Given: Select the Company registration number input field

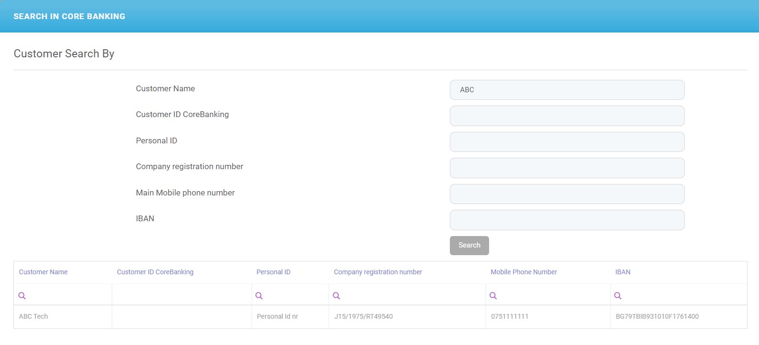Looking at the screenshot, I should pos(567,168).
